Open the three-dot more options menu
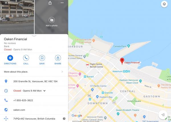Image resolution: width=171 pixels, height=122 pixels. pyautogui.click(x=62, y=3)
